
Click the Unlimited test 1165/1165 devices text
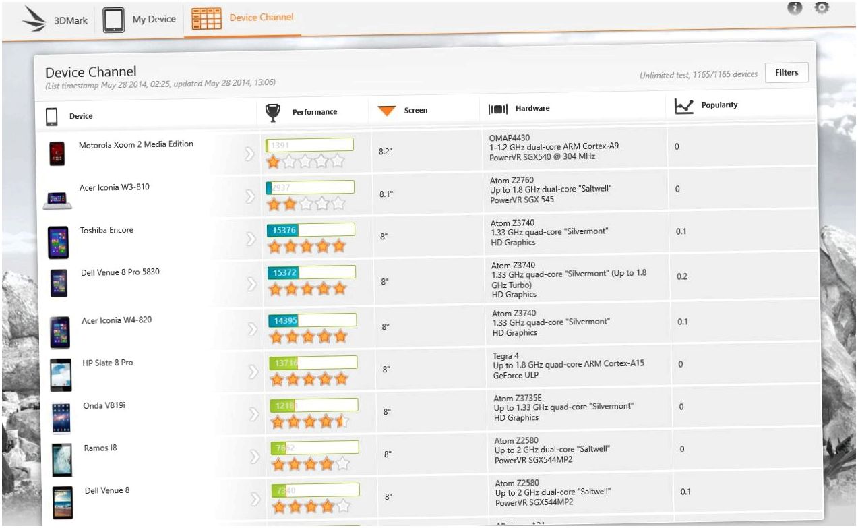(698, 75)
